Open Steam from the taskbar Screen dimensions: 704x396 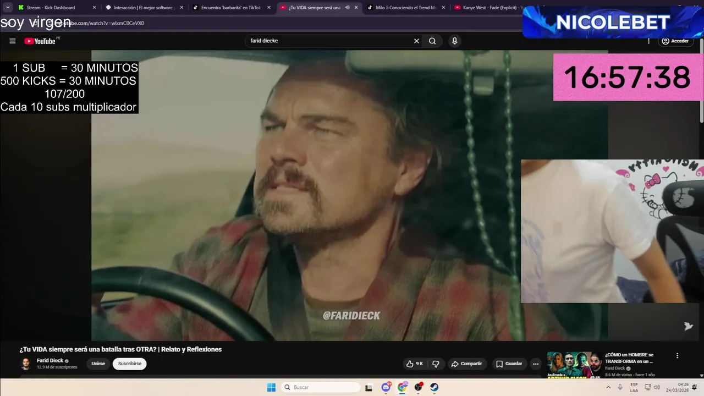click(x=435, y=387)
